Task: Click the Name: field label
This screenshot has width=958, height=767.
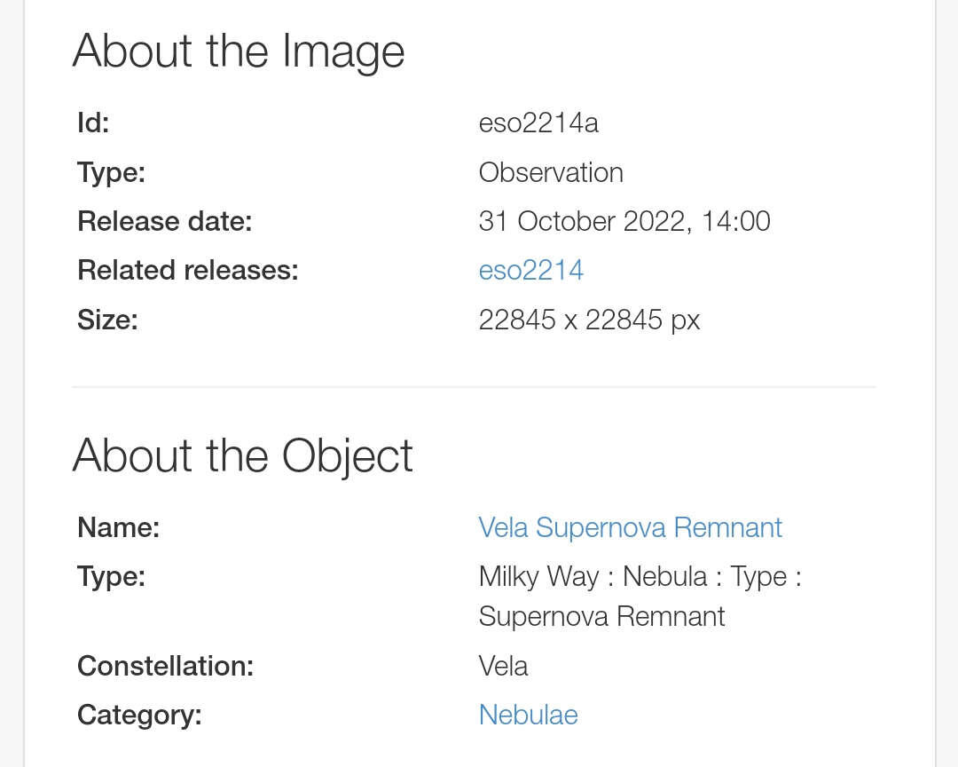Action: coord(118,527)
